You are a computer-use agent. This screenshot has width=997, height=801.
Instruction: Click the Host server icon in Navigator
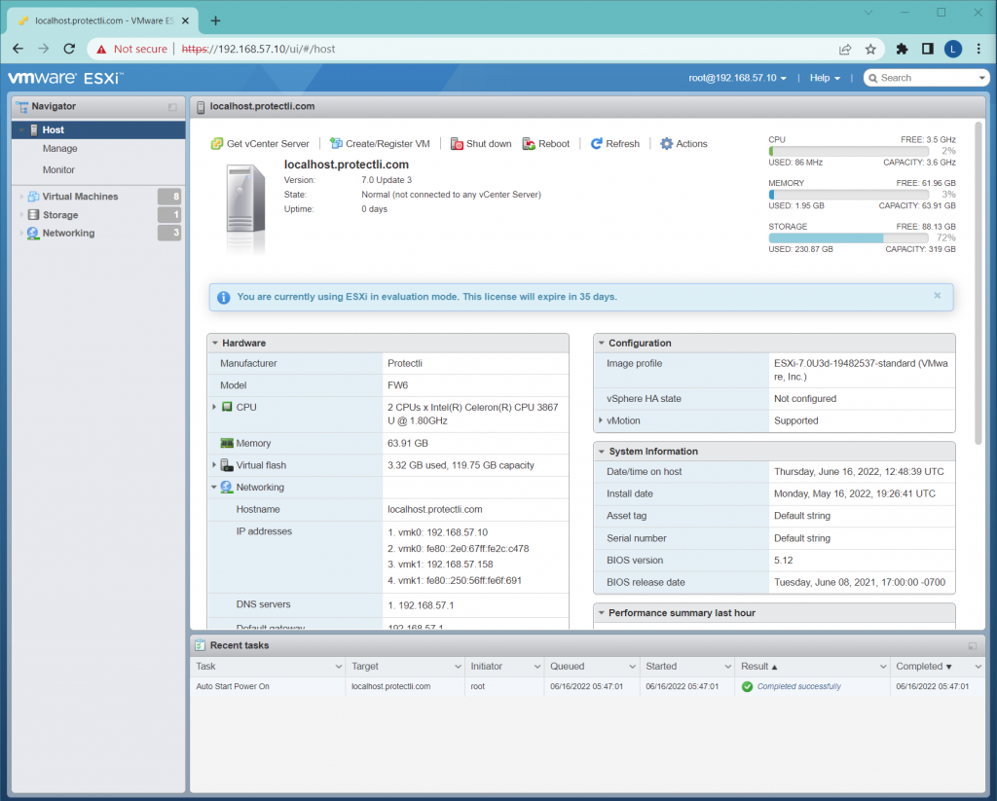(x=34, y=129)
